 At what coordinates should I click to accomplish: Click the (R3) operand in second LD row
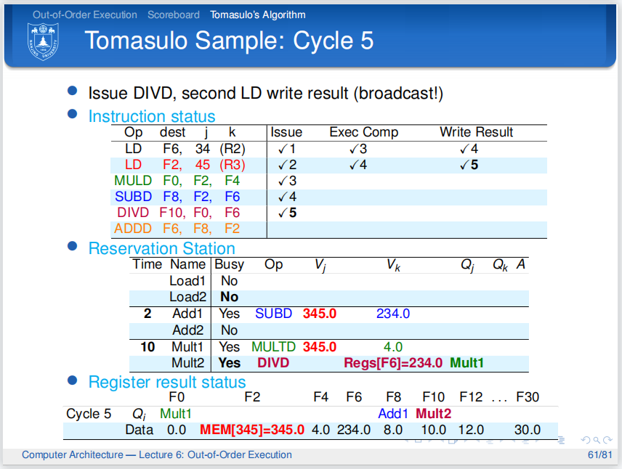[233, 165]
